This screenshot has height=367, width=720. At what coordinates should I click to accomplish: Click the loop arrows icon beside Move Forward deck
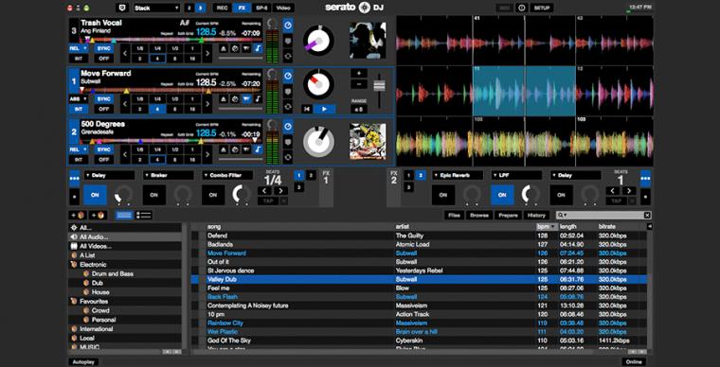pos(288,107)
